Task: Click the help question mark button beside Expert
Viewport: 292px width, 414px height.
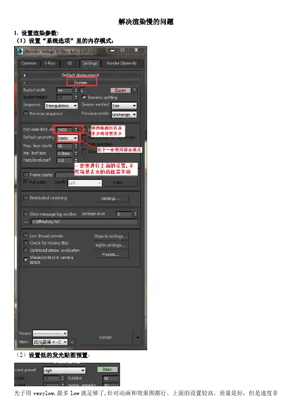Action: pos(134,90)
